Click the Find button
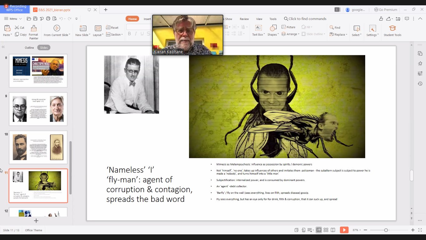426x240 pixels. pos(335,27)
